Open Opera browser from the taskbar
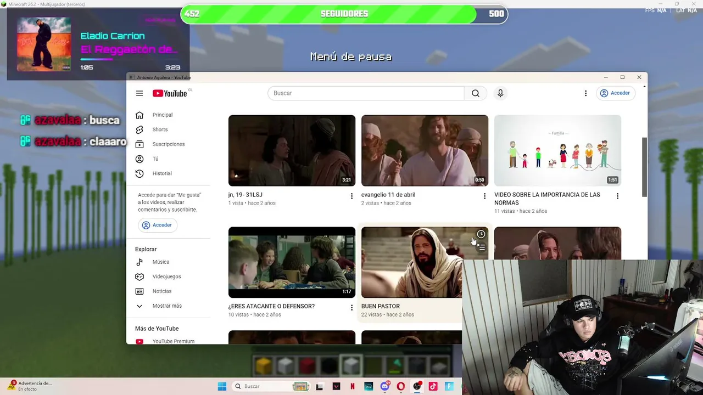 pos(401,386)
